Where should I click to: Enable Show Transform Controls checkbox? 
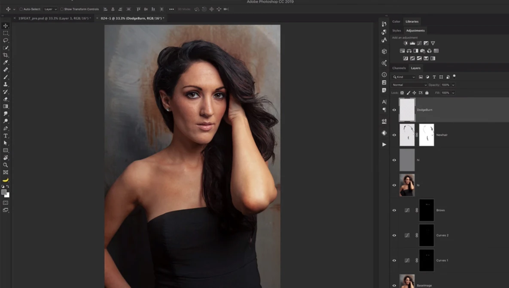tap(62, 9)
